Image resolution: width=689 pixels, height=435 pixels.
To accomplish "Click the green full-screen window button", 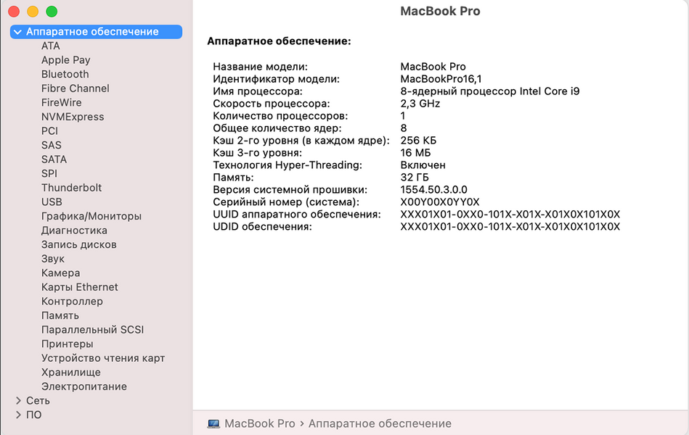I will (52, 12).
